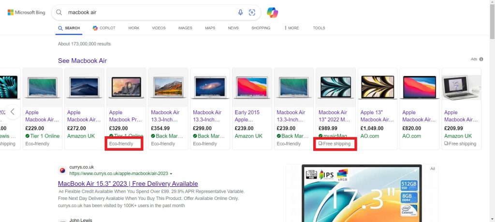Click AO.com seller under £1,049.00 price
This screenshot has height=222, width=495.
tap(370, 136)
